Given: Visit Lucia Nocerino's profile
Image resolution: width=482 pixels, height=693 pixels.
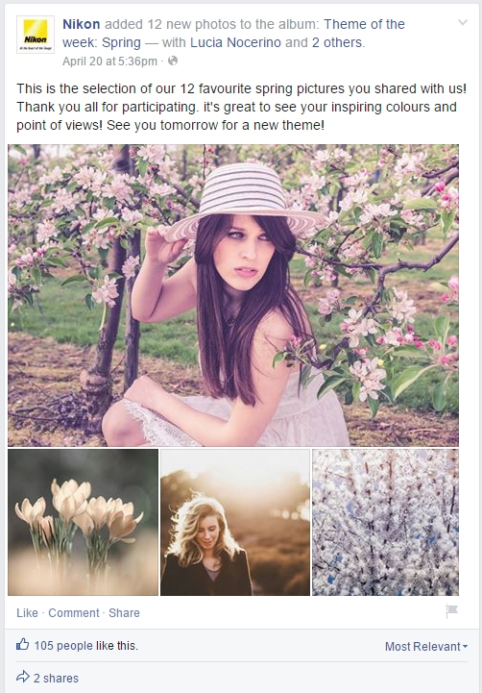Looking at the screenshot, I should pyautogui.click(x=235, y=42).
